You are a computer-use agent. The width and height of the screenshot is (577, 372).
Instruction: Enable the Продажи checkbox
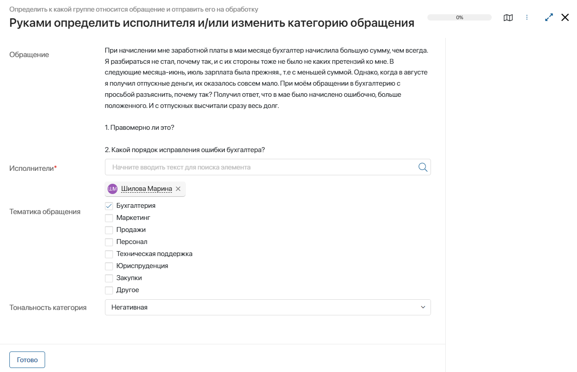click(x=109, y=230)
